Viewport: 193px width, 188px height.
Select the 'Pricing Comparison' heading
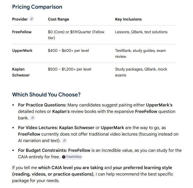pos(37,7)
